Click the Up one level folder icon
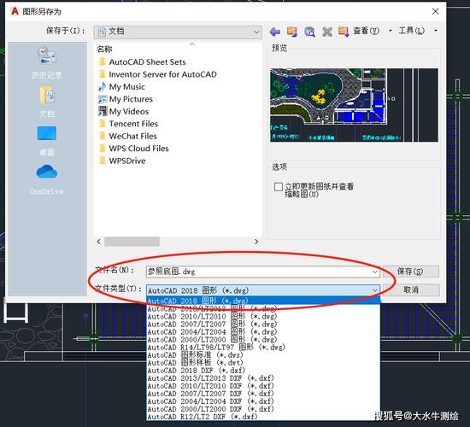 [x=292, y=31]
